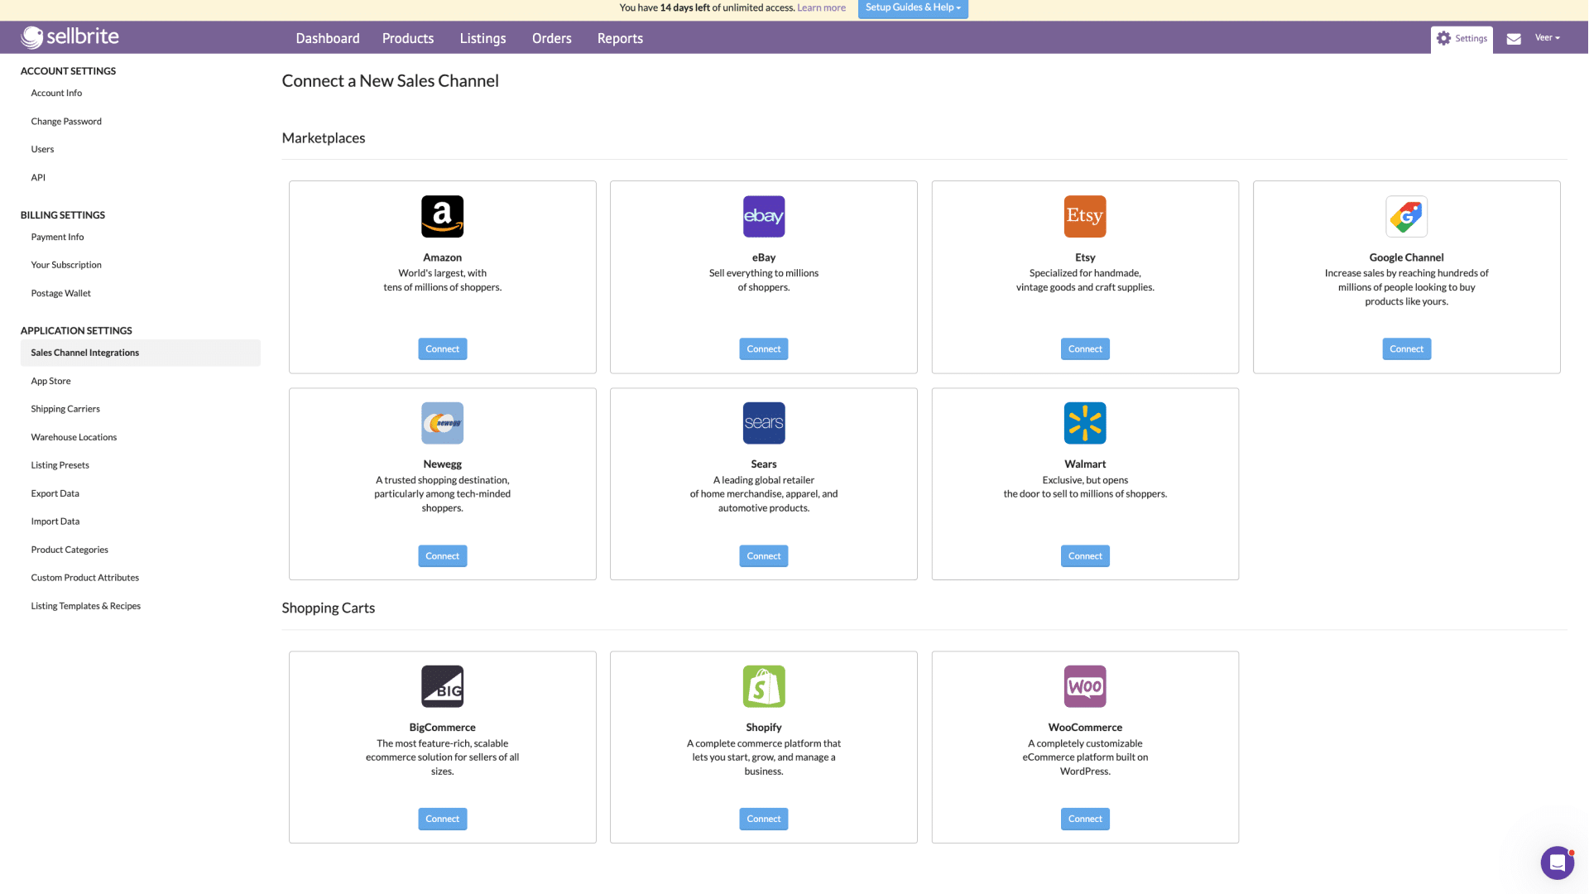Click the Shopify bag logo
The image size is (1589, 894).
click(x=763, y=686)
